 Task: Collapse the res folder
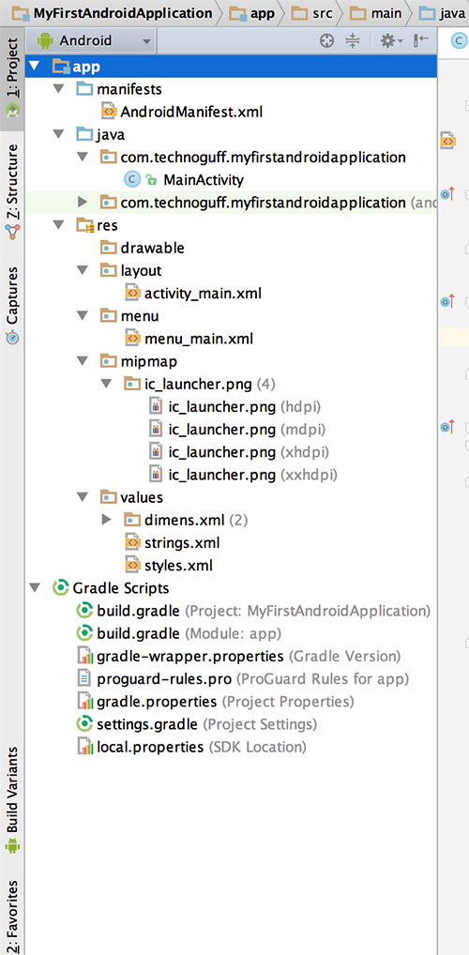click(58, 225)
